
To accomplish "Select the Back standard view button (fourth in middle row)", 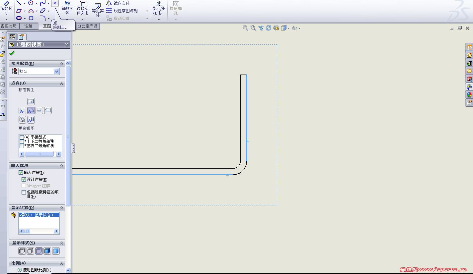I will pos(48,110).
